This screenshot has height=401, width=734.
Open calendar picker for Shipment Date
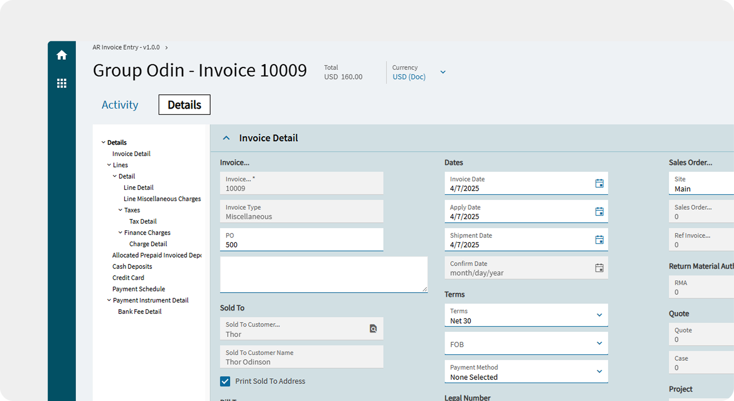(599, 240)
